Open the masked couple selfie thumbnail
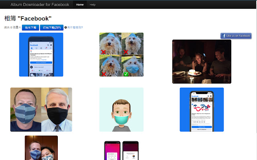 pos(41,148)
